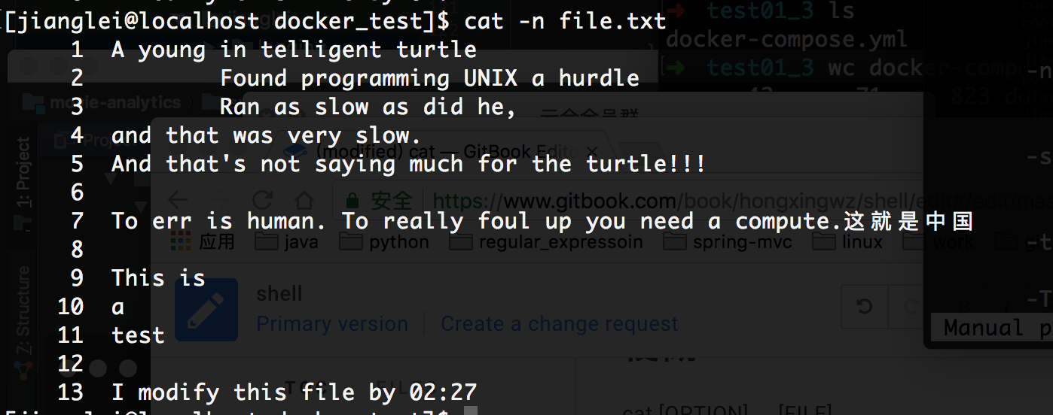1053x415 pixels.
Task: Open the 1: Project side panel tab
Action: (23, 173)
